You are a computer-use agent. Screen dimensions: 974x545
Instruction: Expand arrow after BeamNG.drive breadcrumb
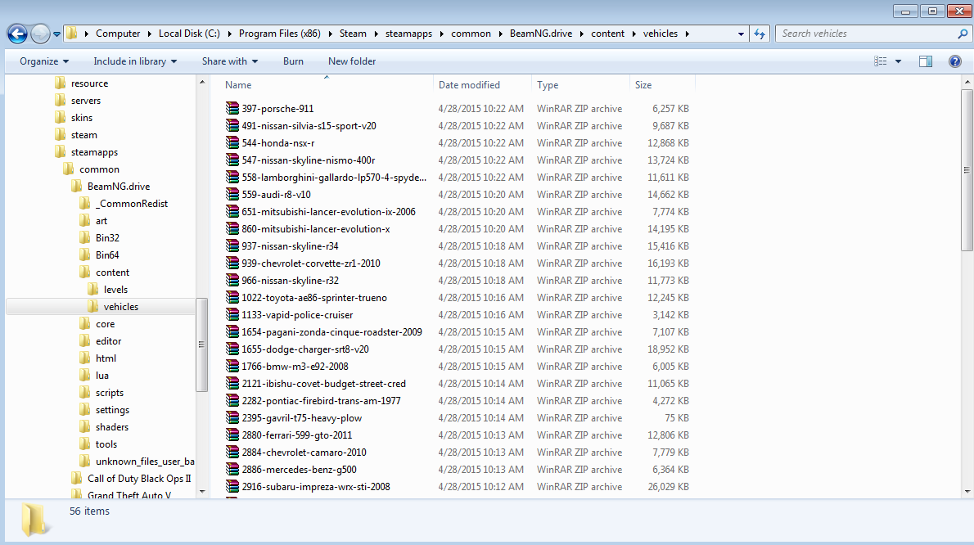(581, 34)
